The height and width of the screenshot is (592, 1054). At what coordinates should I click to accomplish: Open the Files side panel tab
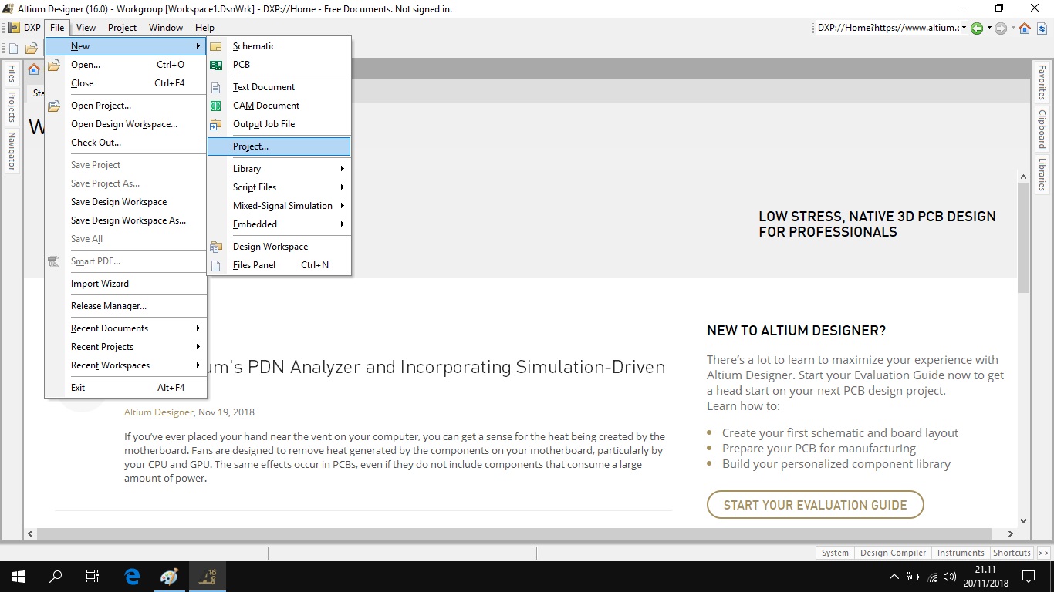(12, 74)
